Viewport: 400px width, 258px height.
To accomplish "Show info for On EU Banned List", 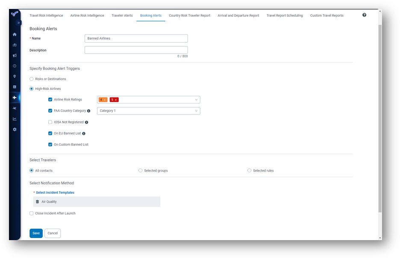I will tap(84, 133).
